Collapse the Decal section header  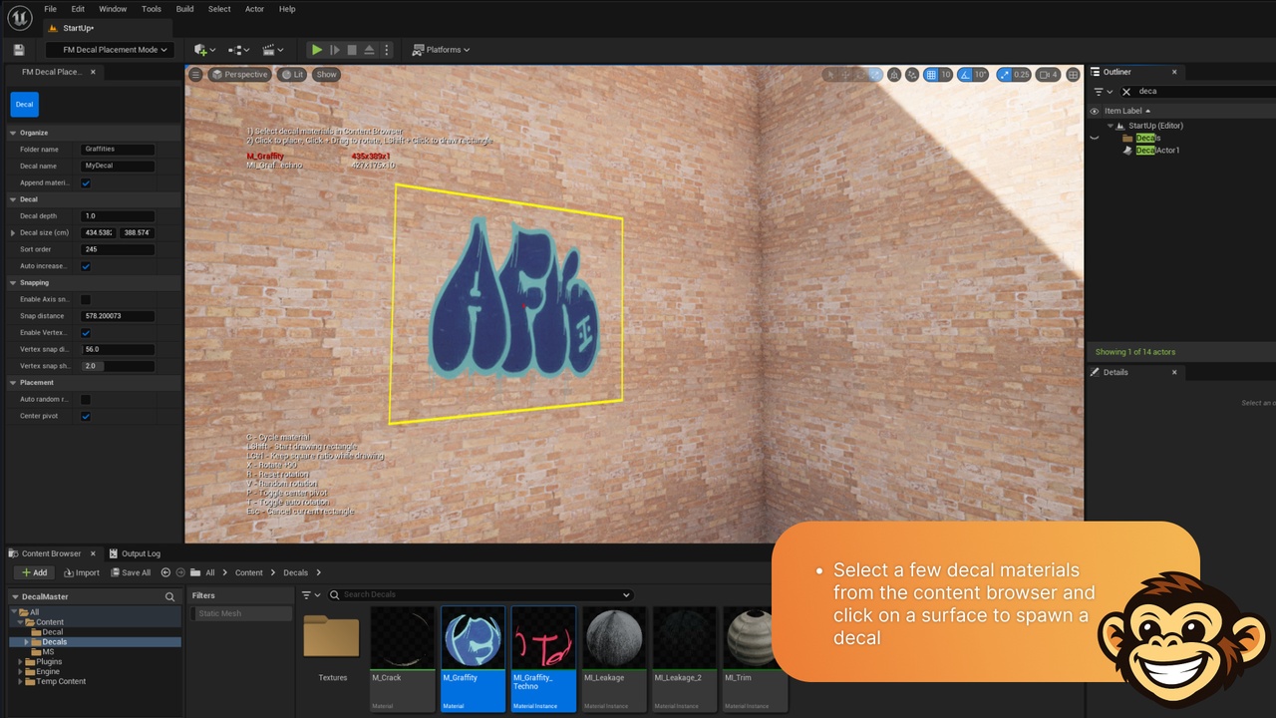tap(13, 199)
